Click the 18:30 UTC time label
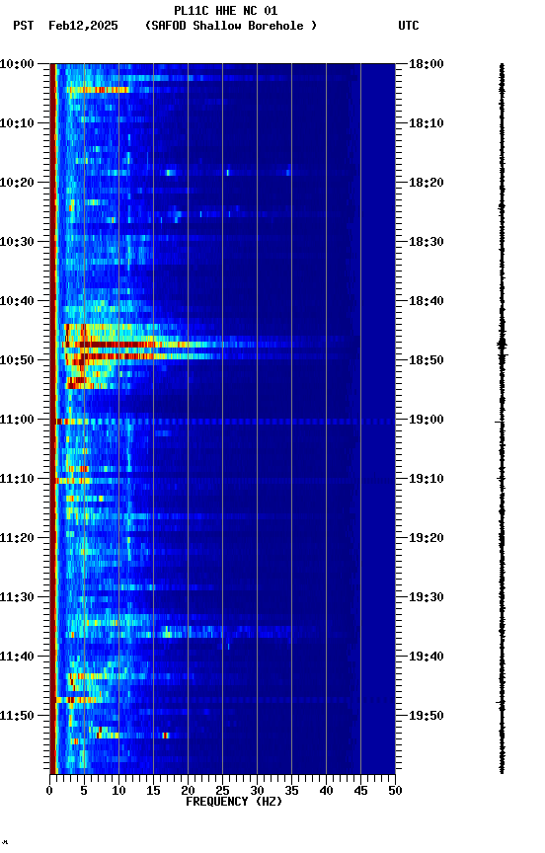This screenshot has width=545, height=853. (427, 242)
